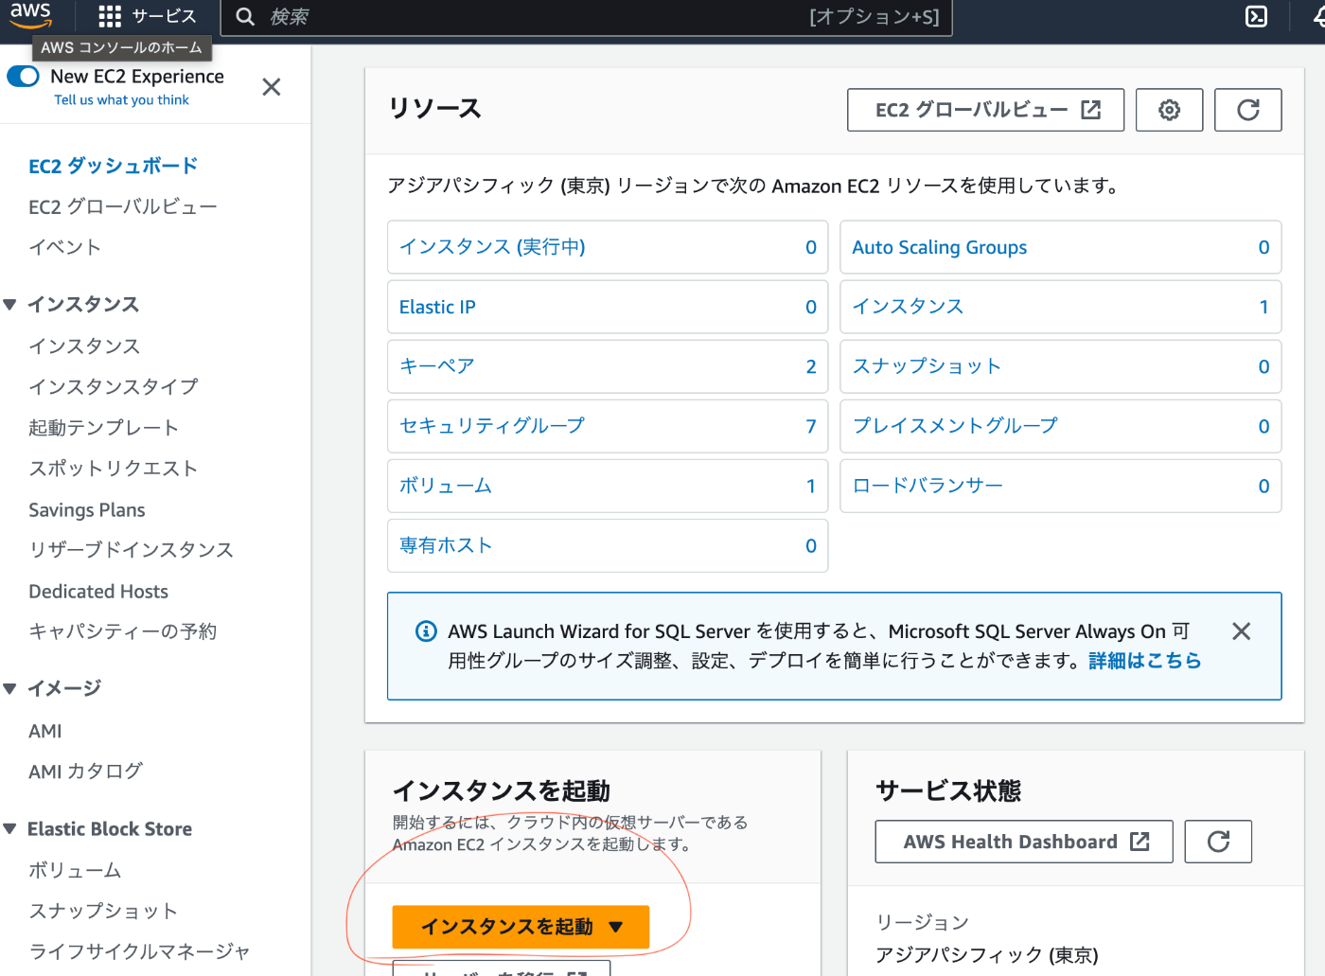The image size is (1325, 976).
Task: Open the 詳細はこちら link
Action: point(1145,661)
